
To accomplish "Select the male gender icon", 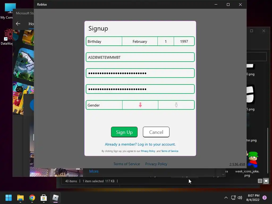I will (176, 105).
